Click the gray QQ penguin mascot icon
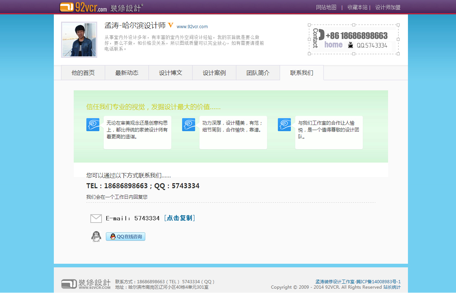Viewport: 456px width, 293px height. coord(96,237)
